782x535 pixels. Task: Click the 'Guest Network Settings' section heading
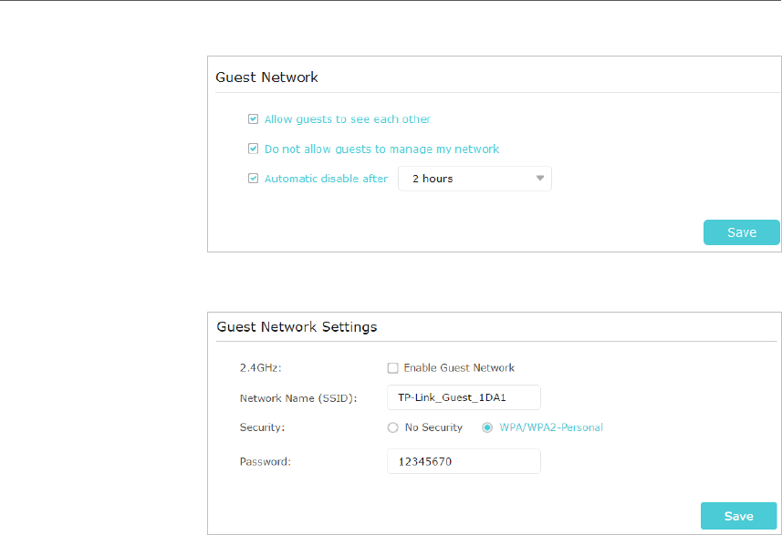click(x=297, y=327)
